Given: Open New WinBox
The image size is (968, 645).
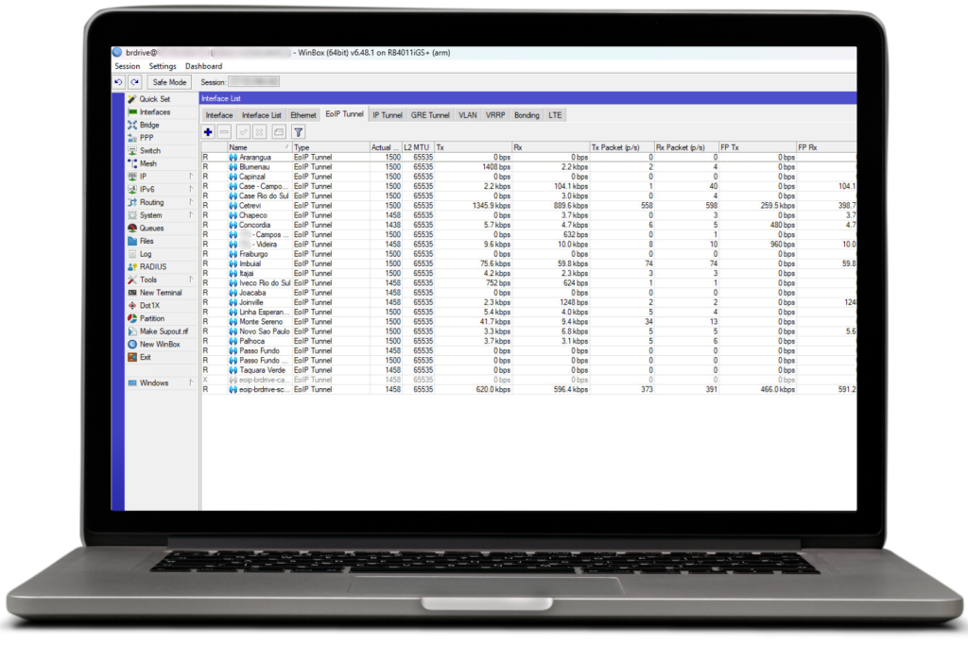Looking at the screenshot, I should [x=159, y=345].
